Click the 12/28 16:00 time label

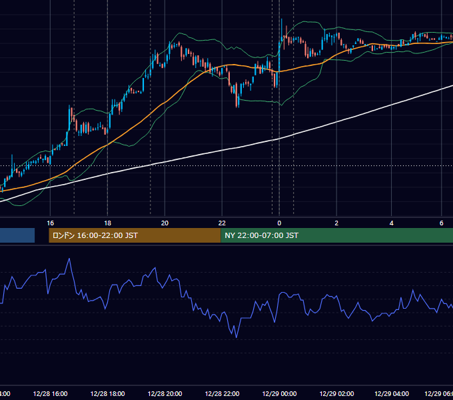point(50,393)
